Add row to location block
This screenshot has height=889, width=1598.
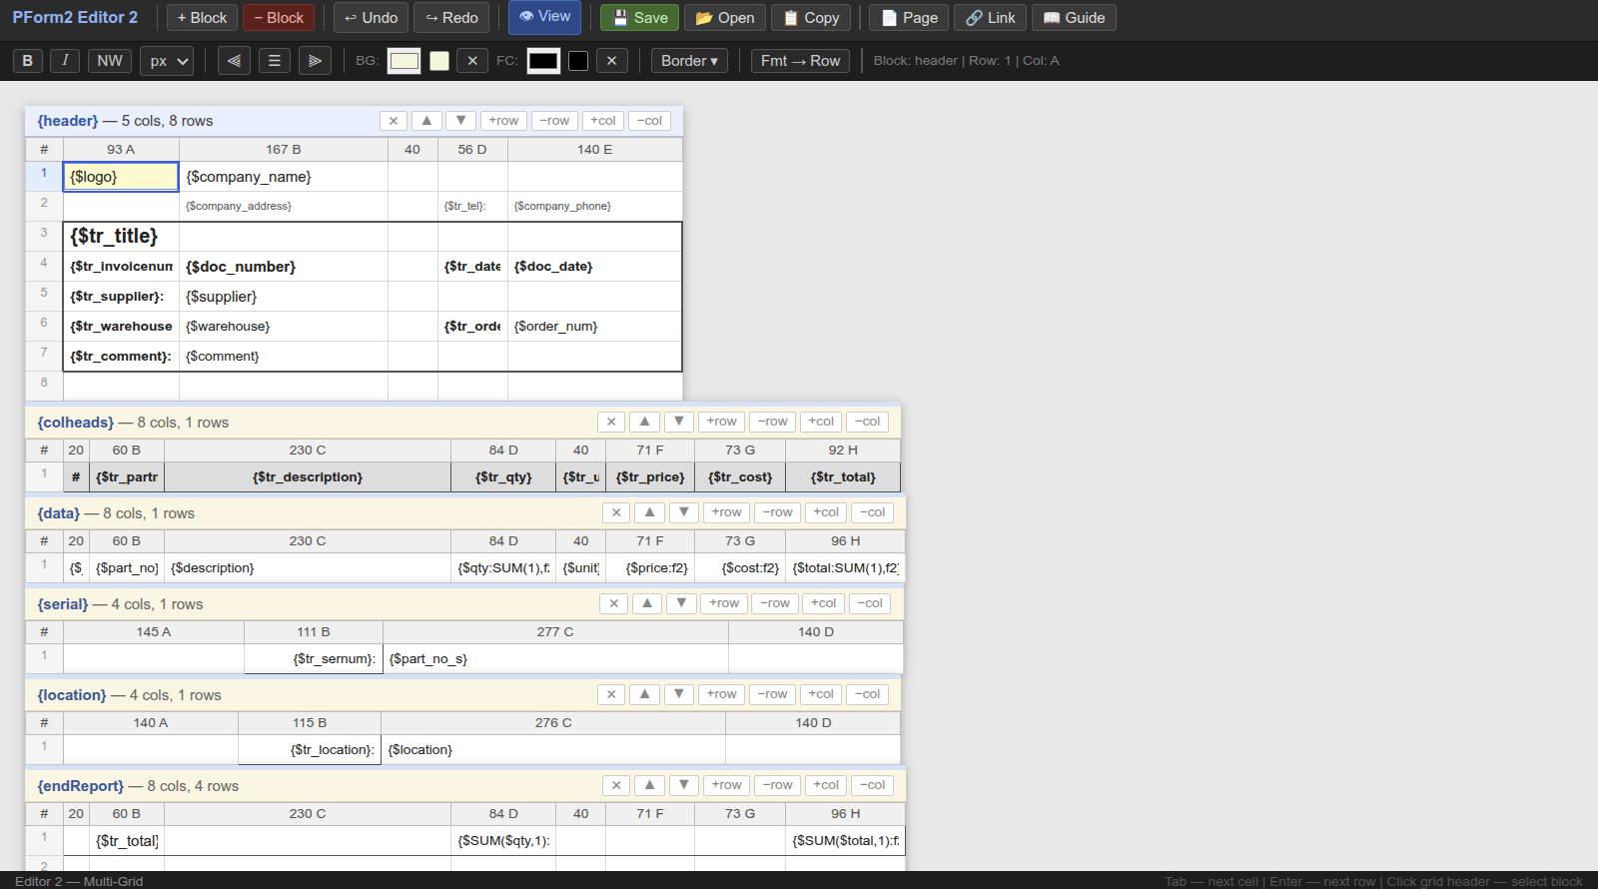pyautogui.click(x=721, y=694)
